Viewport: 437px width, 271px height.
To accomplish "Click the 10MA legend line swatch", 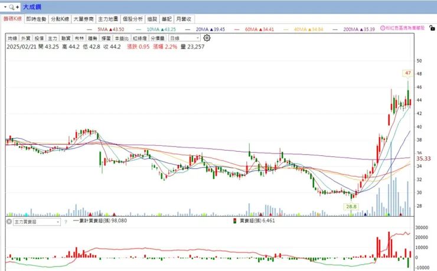I will [139, 30].
